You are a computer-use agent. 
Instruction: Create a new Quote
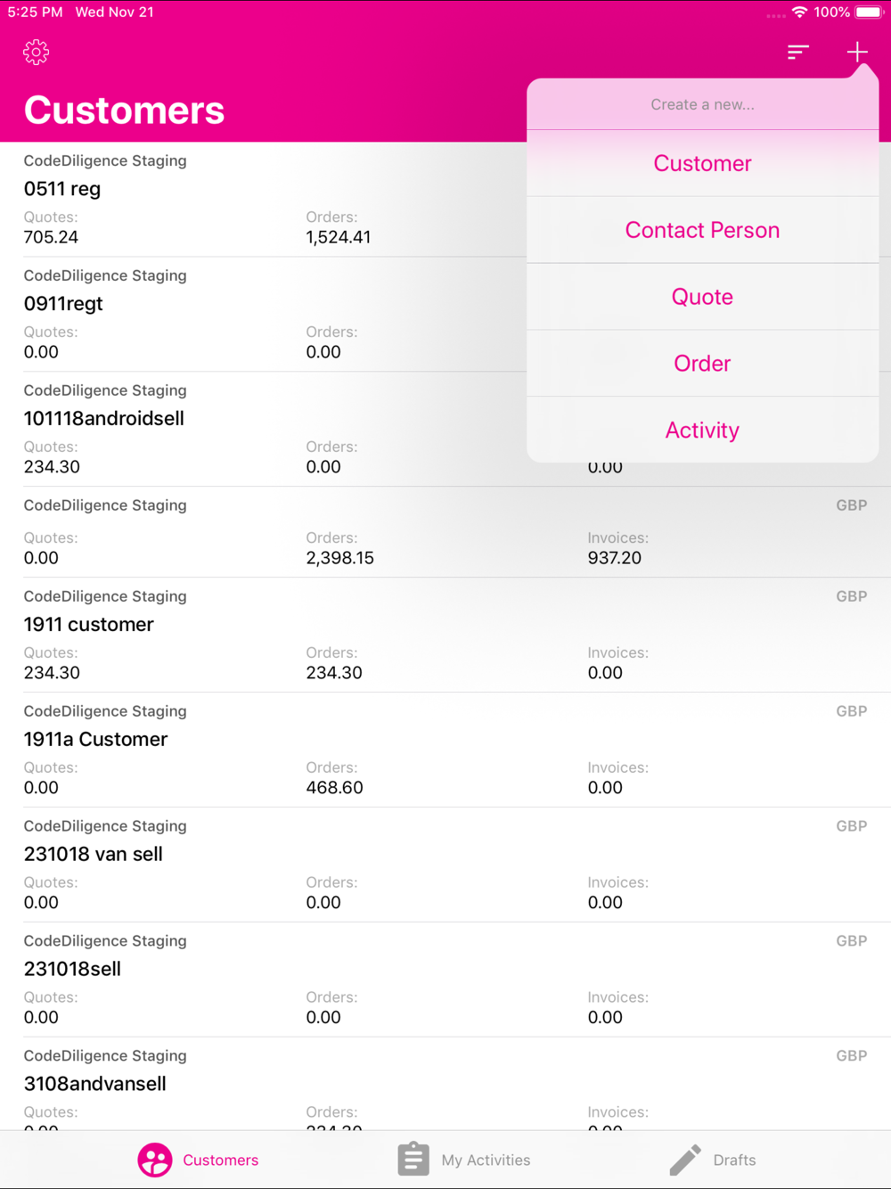click(x=702, y=297)
